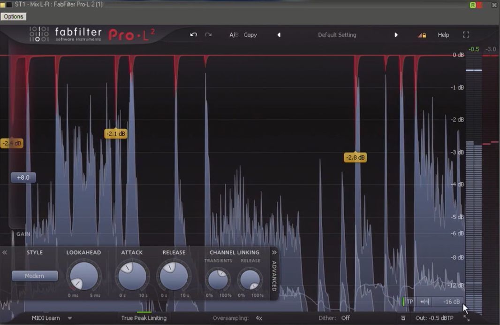
Task: Click the Undo arrow icon
Action: tap(193, 35)
